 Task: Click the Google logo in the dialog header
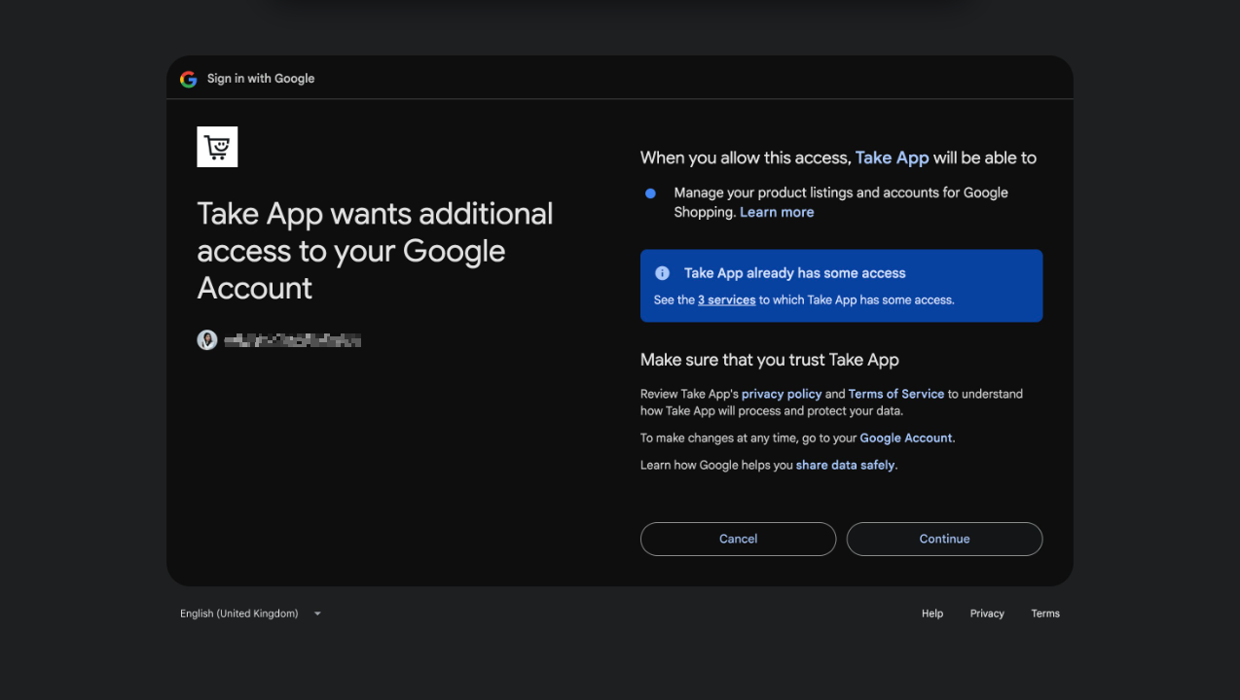[x=189, y=79]
